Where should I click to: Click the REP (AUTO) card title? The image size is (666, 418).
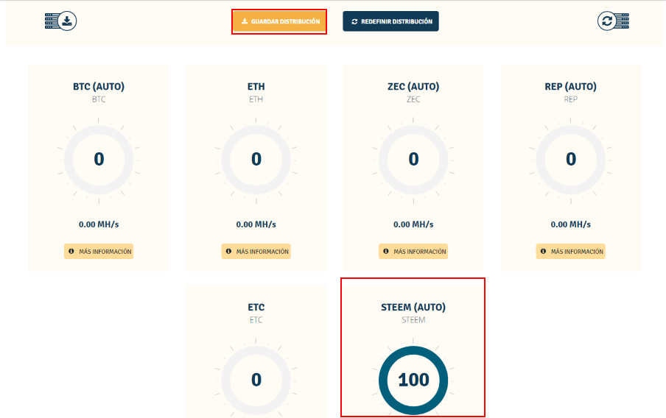click(570, 87)
